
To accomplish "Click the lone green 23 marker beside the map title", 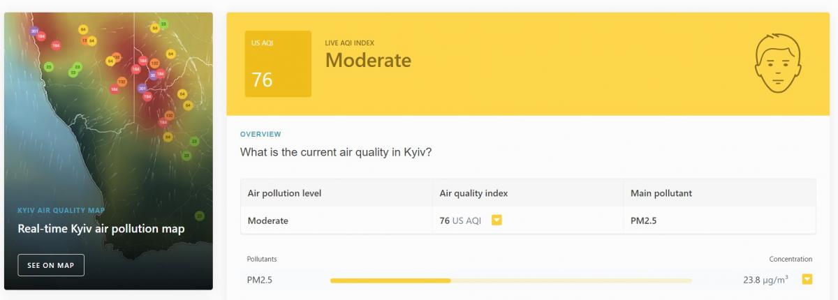I will click(200, 216).
